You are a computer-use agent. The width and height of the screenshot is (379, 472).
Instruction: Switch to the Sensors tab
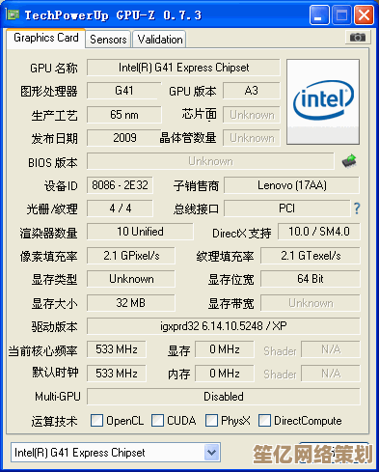[108, 40]
